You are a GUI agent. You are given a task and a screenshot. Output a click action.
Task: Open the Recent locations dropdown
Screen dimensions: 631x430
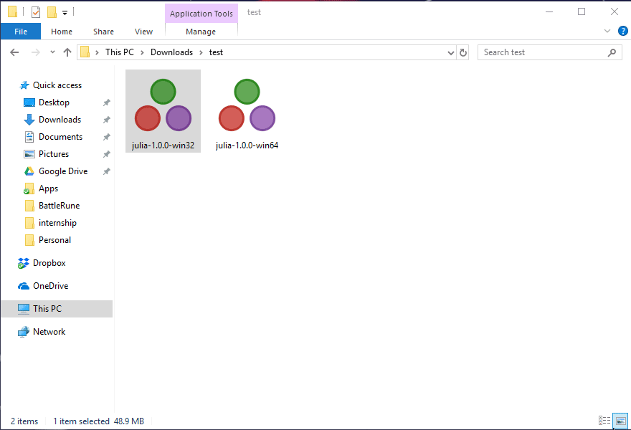[x=53, y=52]
